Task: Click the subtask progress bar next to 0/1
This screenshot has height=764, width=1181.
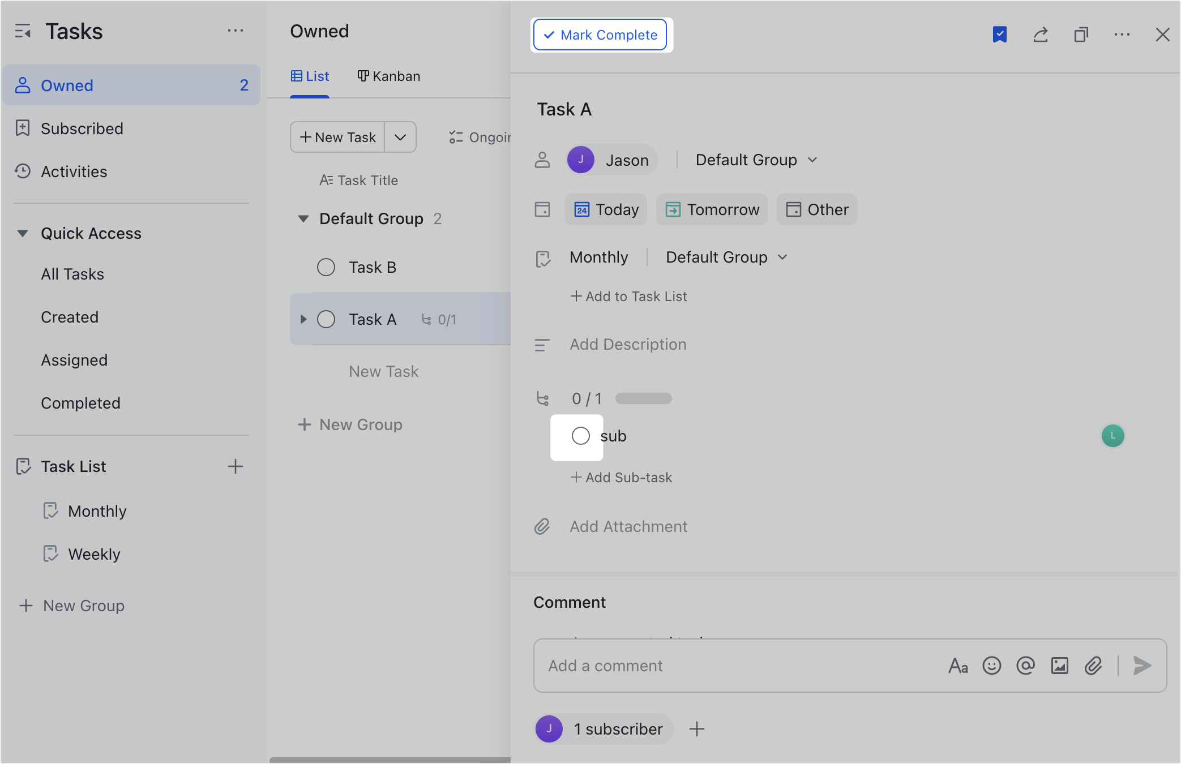Action: tap(643, 398)
